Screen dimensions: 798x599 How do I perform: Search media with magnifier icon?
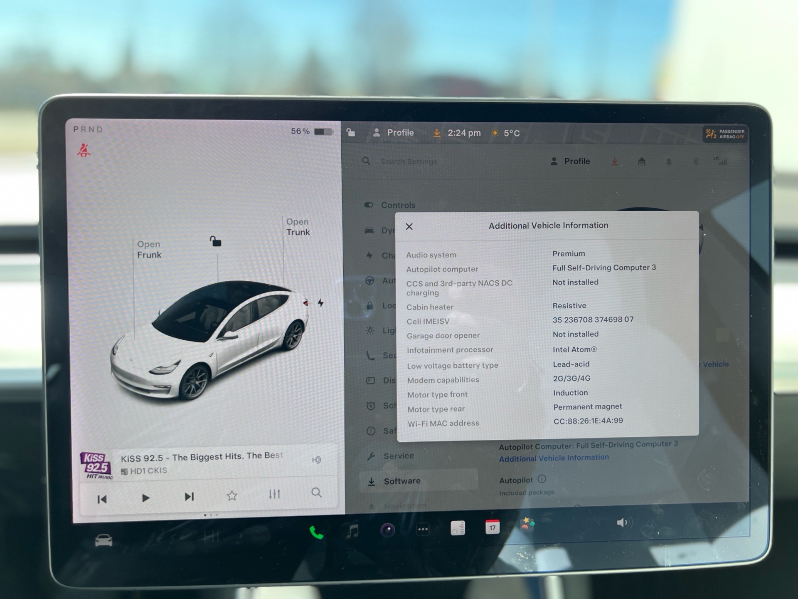tap(316, 493)
